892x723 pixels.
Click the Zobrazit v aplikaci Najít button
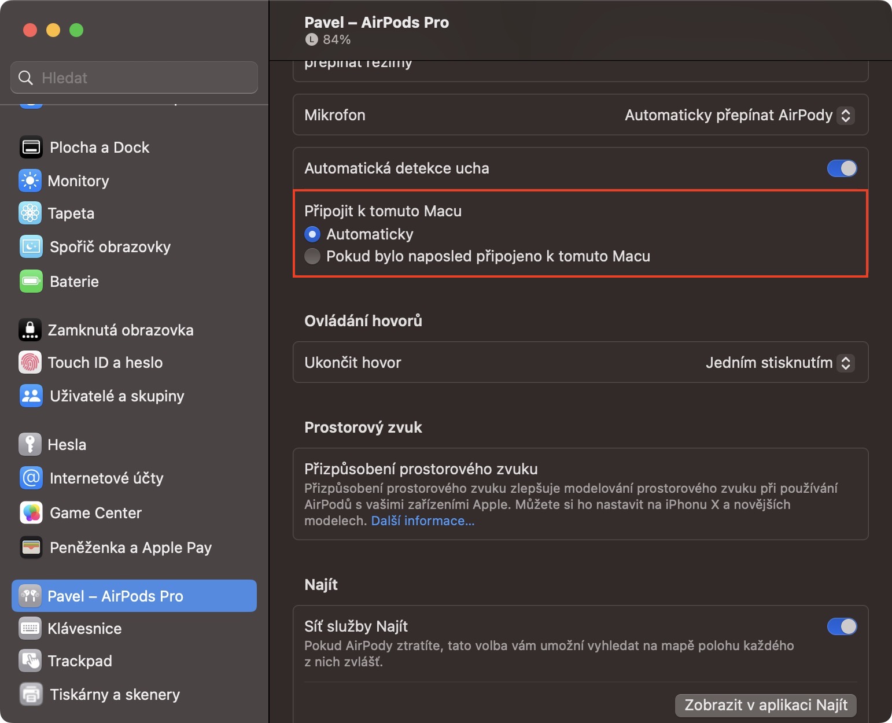[765, 705]
